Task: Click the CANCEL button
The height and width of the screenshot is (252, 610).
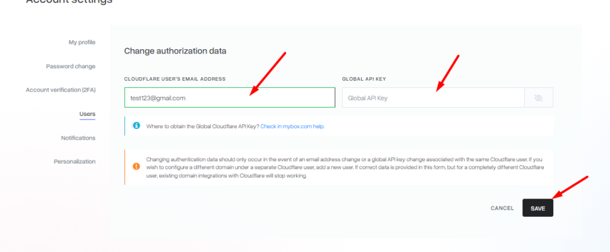Action: [x=502, y=208]
